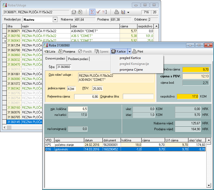This screenshot has height=190, width=214.
Task: Click the min. količina field
Action: point(78,109)
